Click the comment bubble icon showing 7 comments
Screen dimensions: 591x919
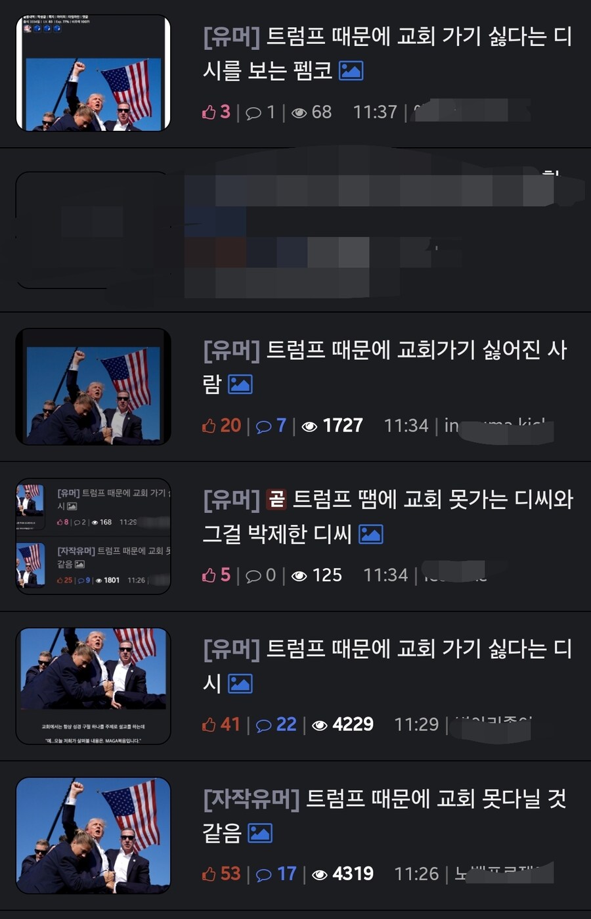pyautogui.click(x=263, y=426)
